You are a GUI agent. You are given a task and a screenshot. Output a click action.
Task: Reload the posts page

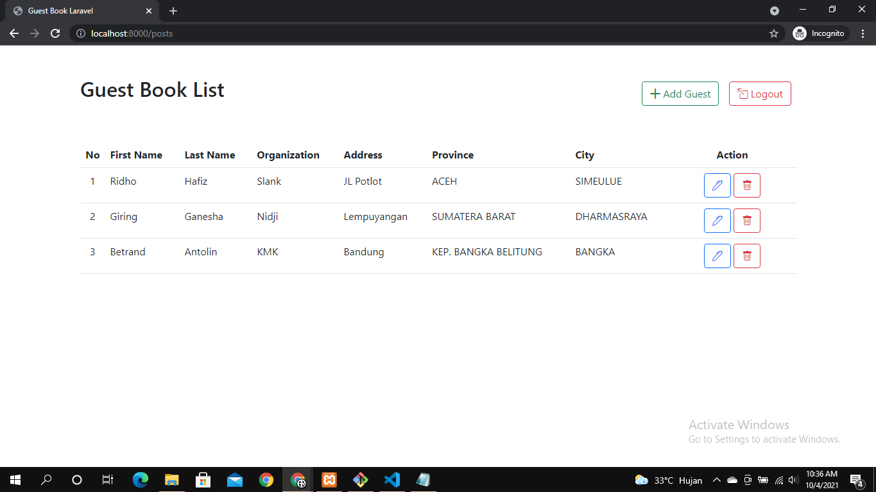[x=55, y=33]
